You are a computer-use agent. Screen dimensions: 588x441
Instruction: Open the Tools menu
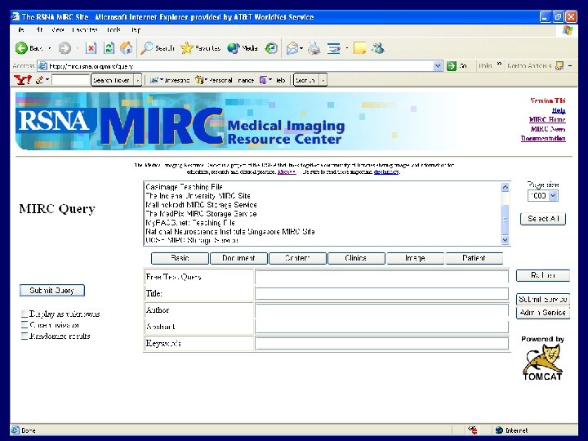click(114, 29)
